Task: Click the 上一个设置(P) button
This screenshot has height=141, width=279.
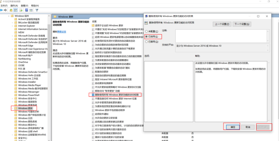Action: [222, 24]
